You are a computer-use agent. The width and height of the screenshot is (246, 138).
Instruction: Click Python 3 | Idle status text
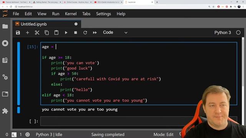tap(49, 135)
